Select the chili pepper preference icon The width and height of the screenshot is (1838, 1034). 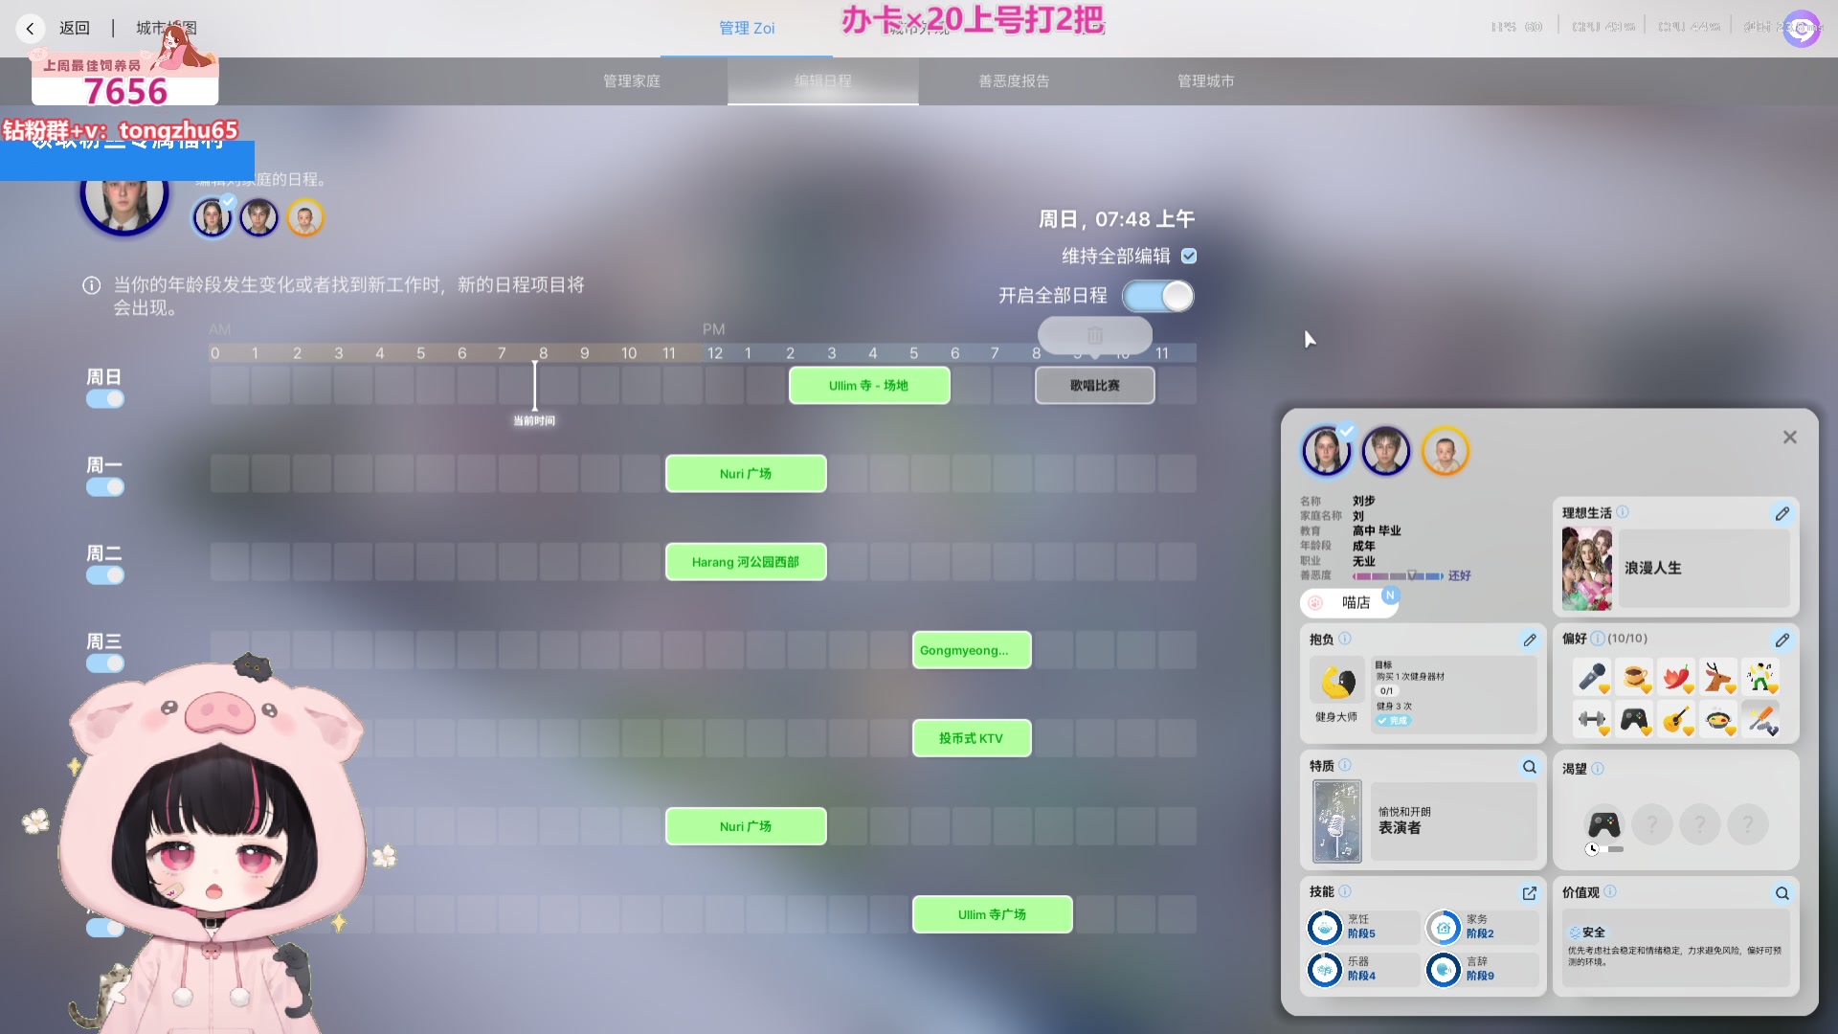tap(1677, 678)
